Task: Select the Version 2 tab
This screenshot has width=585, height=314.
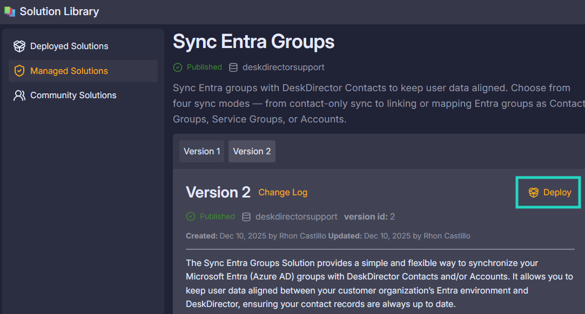Action: click(252, 152)
